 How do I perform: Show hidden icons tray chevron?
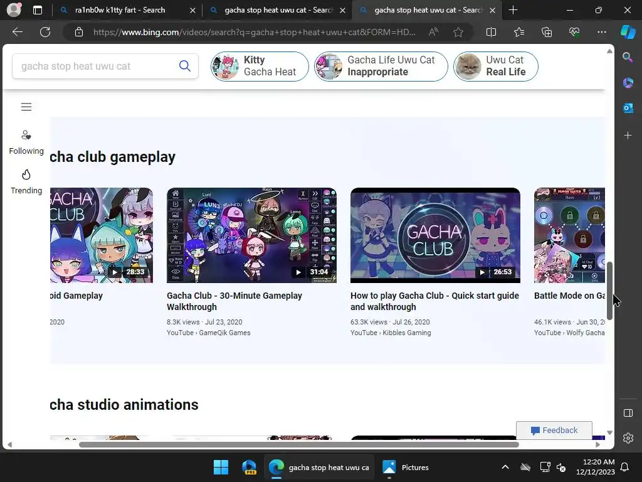click(x=505, y=467)
